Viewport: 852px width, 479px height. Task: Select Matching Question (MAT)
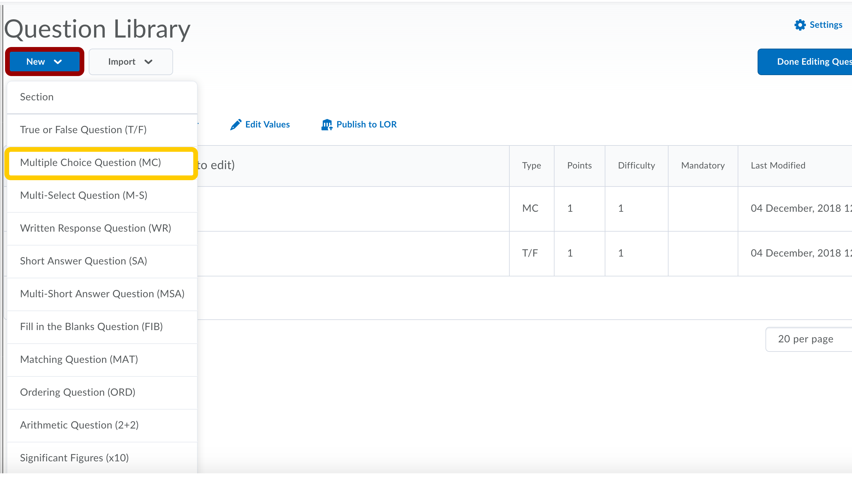coord(79,359)
